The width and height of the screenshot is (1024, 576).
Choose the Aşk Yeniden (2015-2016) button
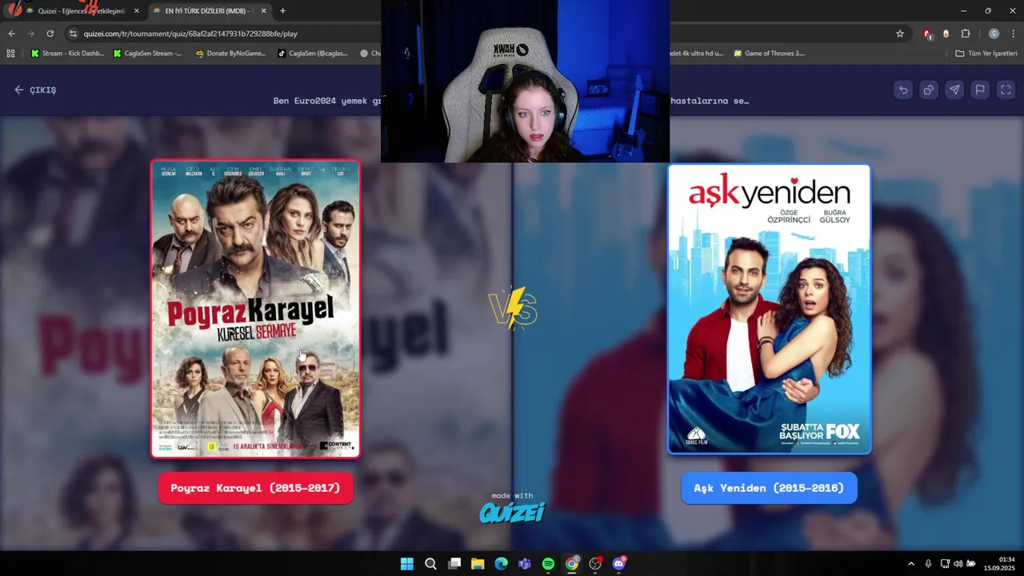pos(769,488)
